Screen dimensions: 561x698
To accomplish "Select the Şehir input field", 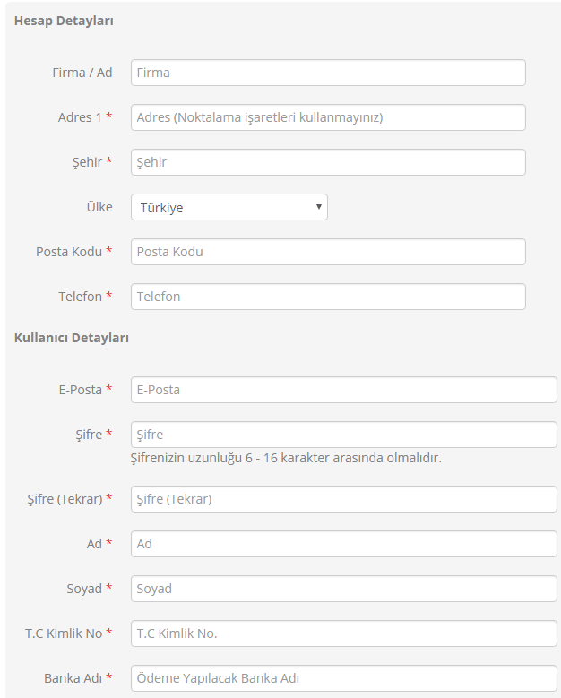I will point(328,162).
